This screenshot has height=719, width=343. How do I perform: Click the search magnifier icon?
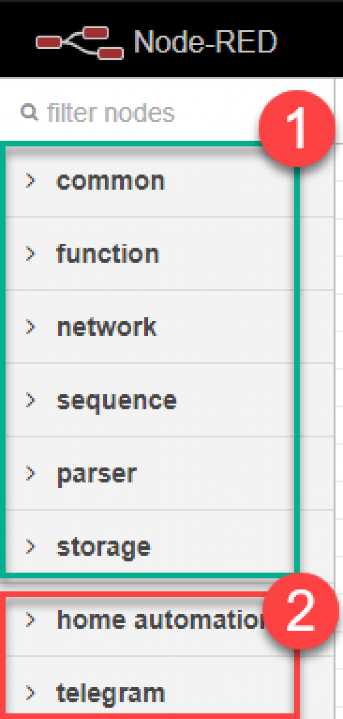pos(29,112)
